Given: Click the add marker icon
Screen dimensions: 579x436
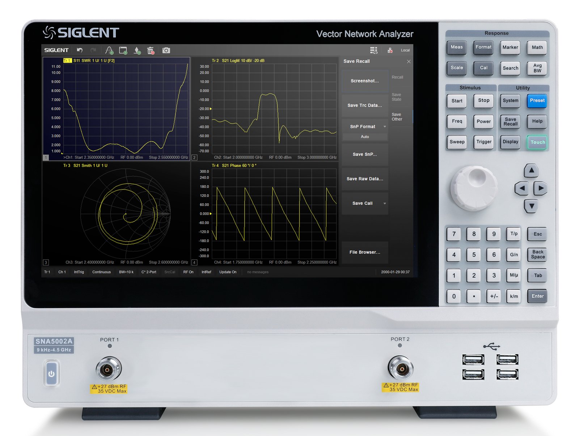Looking at the screenshot, I should pos(138,50).
